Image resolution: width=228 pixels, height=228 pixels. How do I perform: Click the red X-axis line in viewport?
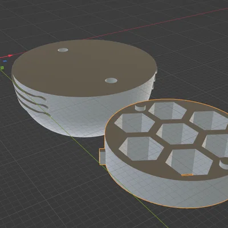(152, 25)
